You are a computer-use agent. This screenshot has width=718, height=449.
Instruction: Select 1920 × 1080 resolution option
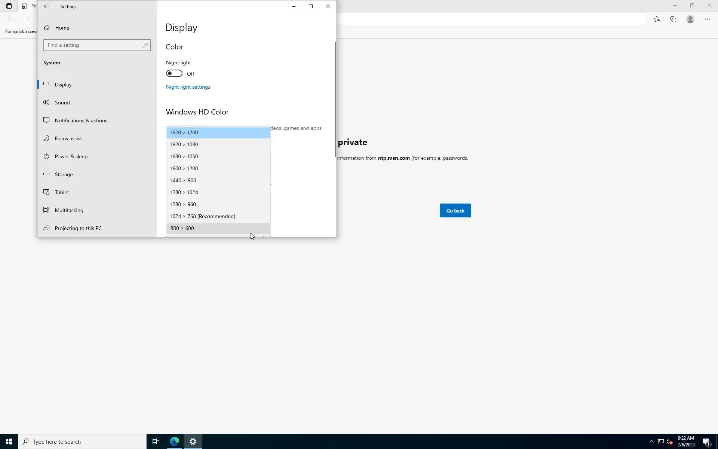(x=218, y=144)
